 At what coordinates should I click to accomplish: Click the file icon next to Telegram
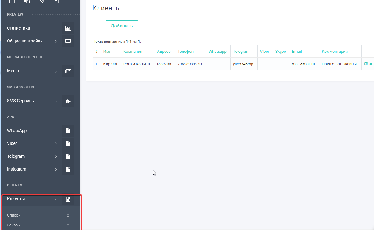[x=68, y=156]
